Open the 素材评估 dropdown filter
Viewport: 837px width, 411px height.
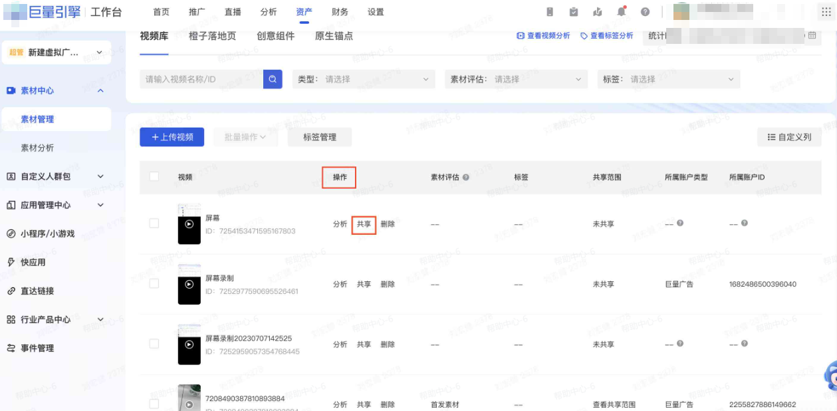tap(517, 79)
